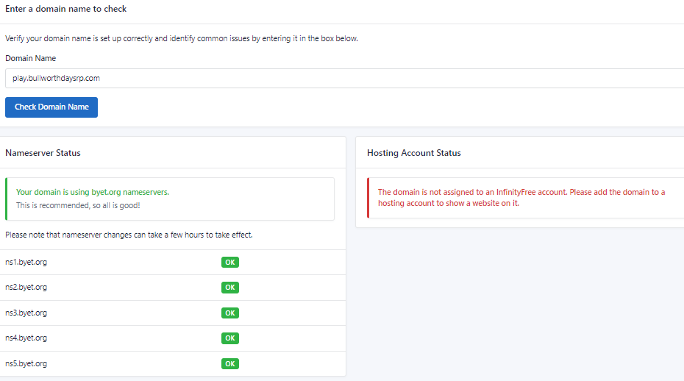
Task: Click the 'Verify your domain name' description text
Action: tap(182, 38)
